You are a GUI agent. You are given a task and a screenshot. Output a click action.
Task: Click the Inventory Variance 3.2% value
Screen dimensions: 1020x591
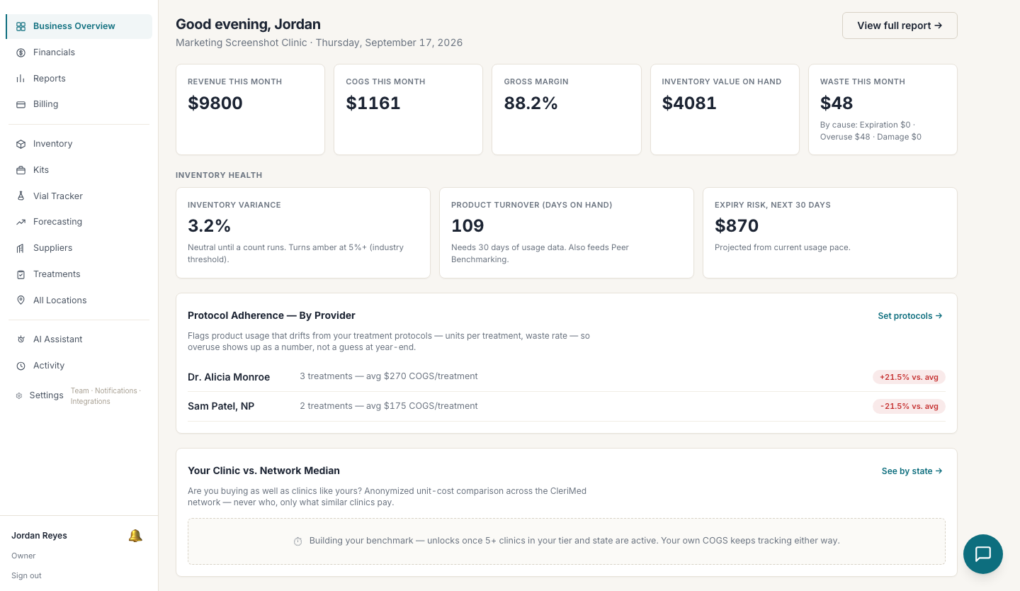(209, 226)
